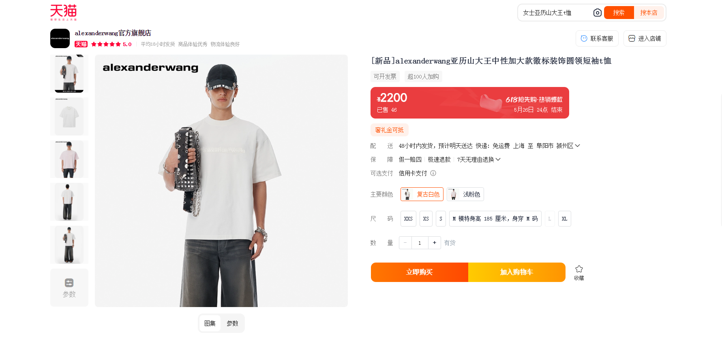Switch to 图集 tab below image
Image resolution: width=722 pixels, height=337 pixels.
tap(210, 323)
